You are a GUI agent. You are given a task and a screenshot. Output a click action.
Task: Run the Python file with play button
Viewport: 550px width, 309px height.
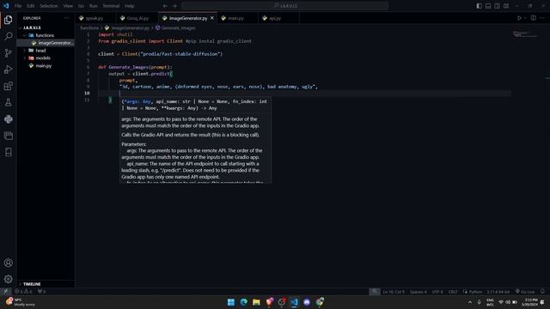(519, 18)
